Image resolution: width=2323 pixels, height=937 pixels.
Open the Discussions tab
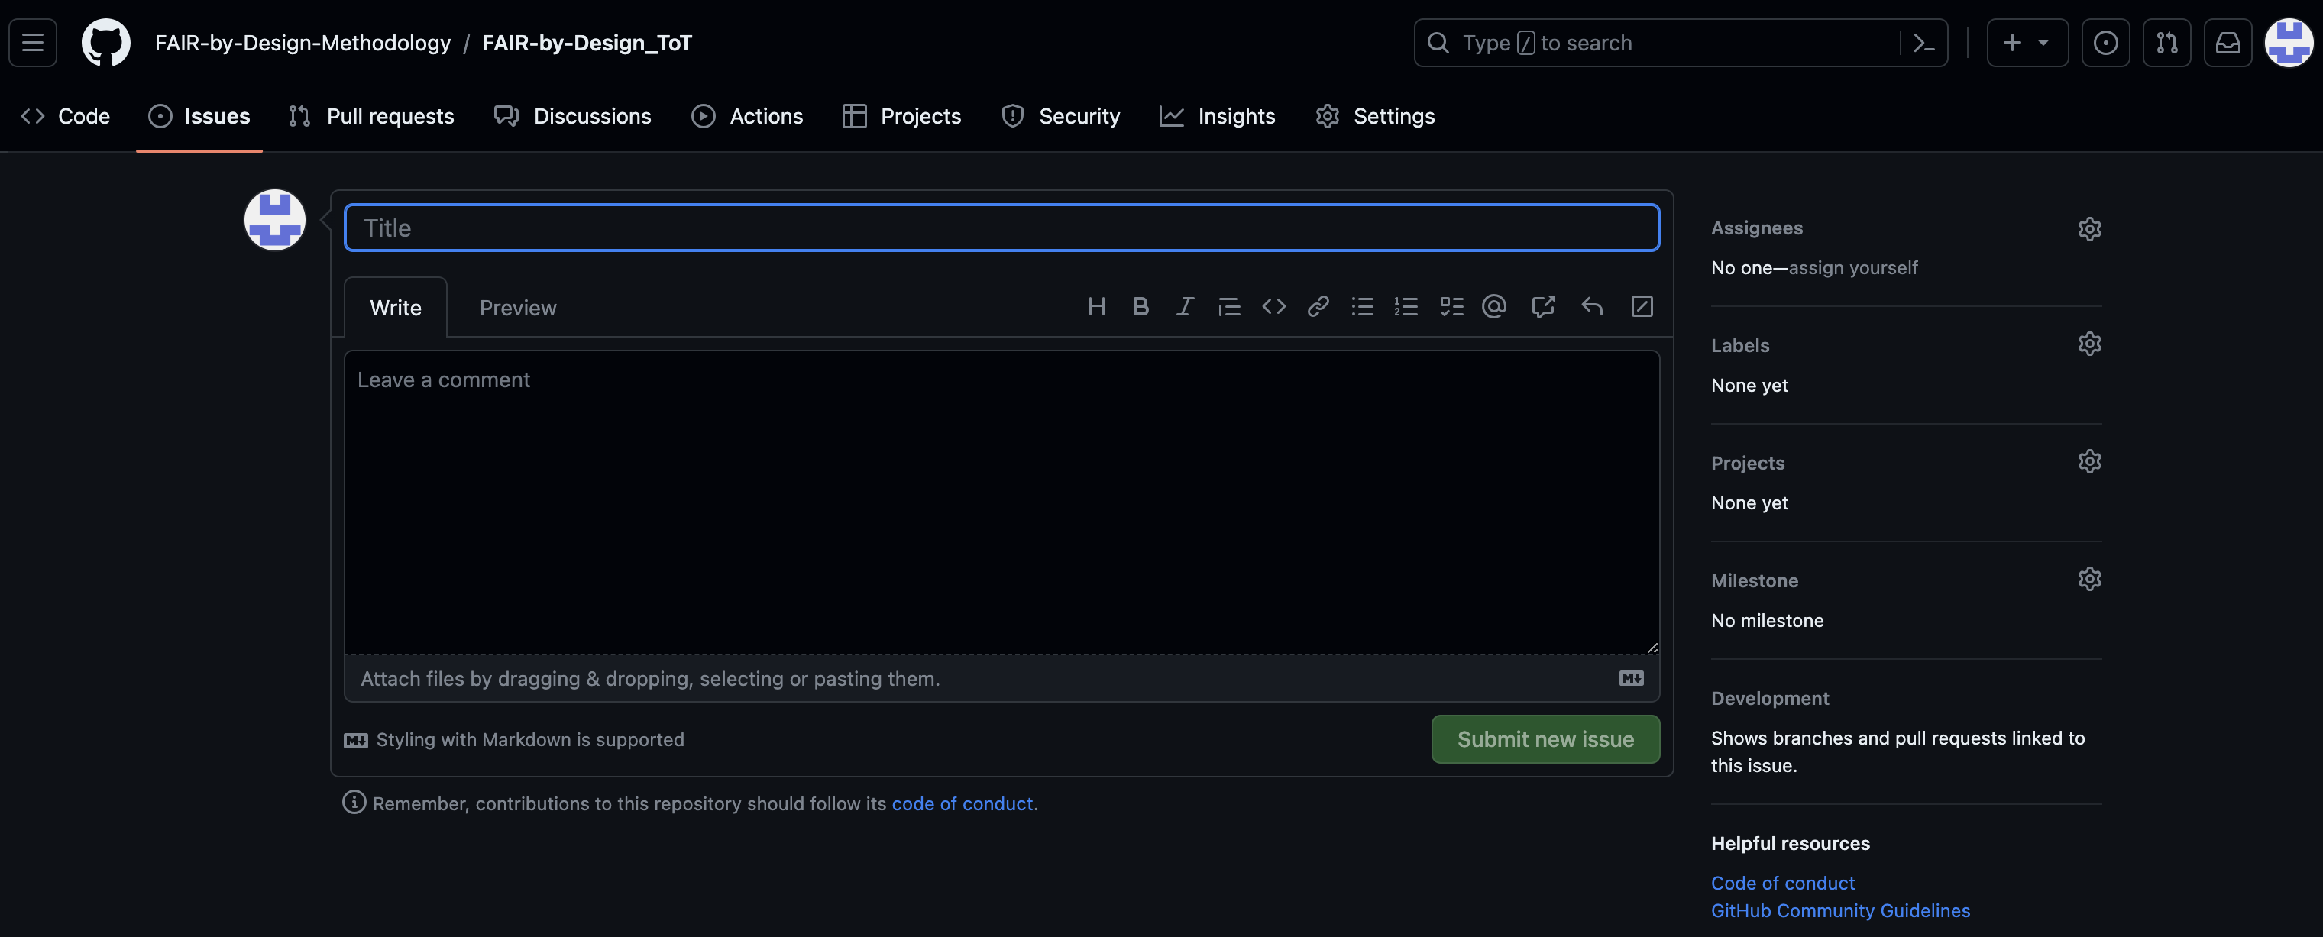pyautogui.click(x=574, y=115)
